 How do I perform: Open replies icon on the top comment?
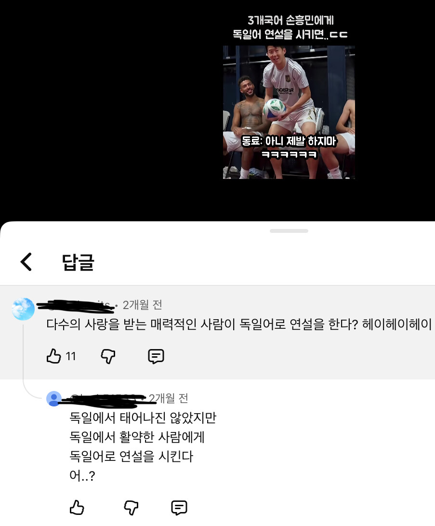click(x=156, y=356)
